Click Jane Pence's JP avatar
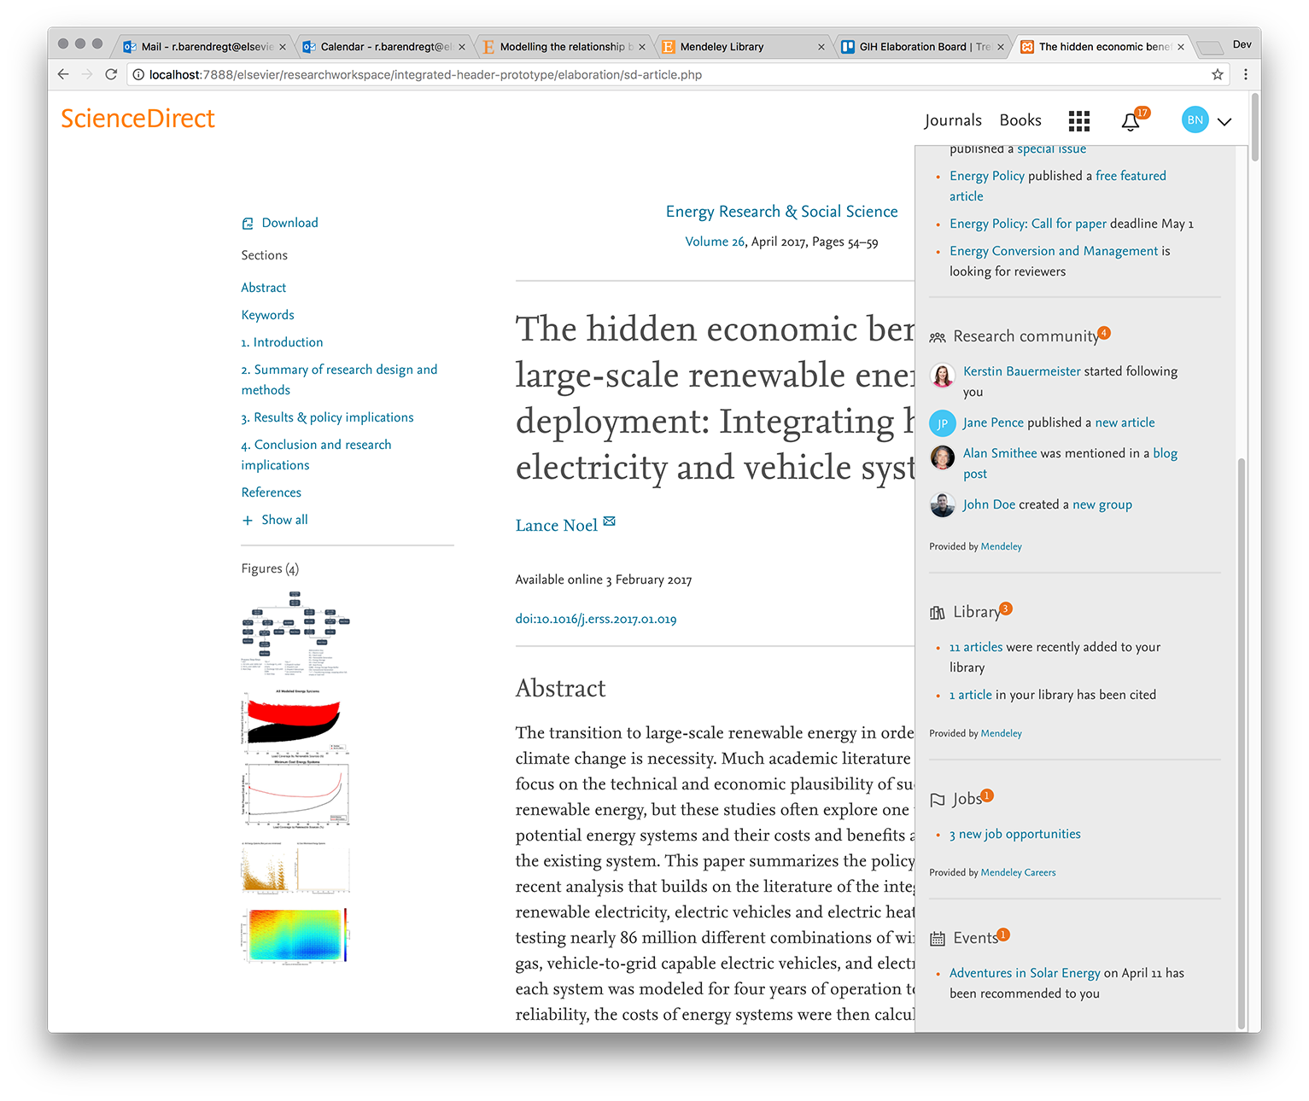This screenshot has height=1101, width=1309. point(943,423)
